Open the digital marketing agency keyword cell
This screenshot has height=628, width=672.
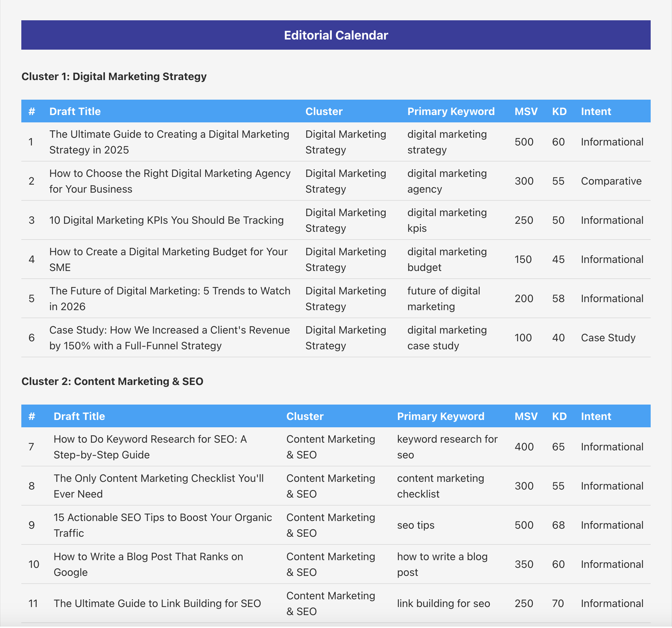tap(446, 181)
